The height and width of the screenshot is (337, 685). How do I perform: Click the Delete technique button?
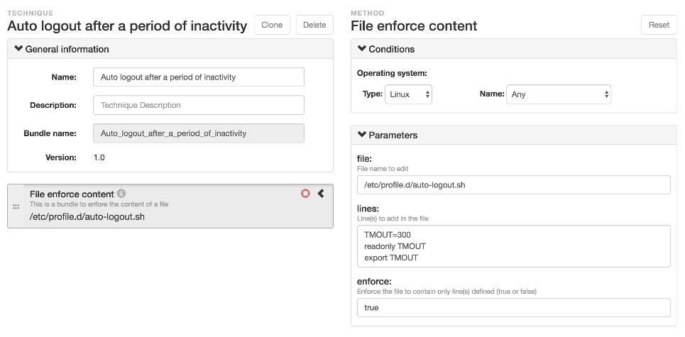click(x=314, y=25)
